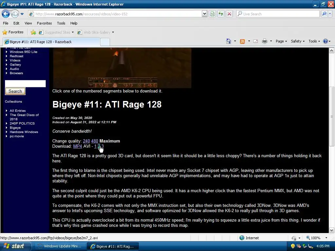Click the Internet security zone indicator

tap(249, 238)
